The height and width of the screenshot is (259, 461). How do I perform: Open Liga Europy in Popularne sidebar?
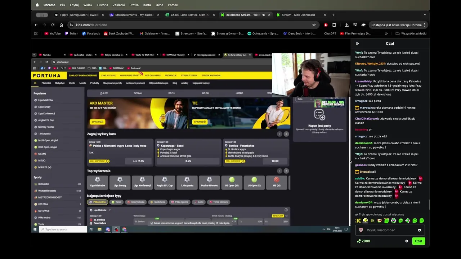coord(44,107)
